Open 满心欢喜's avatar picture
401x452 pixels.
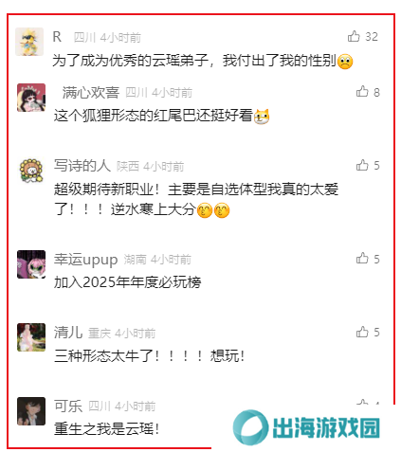pos(31,98)
